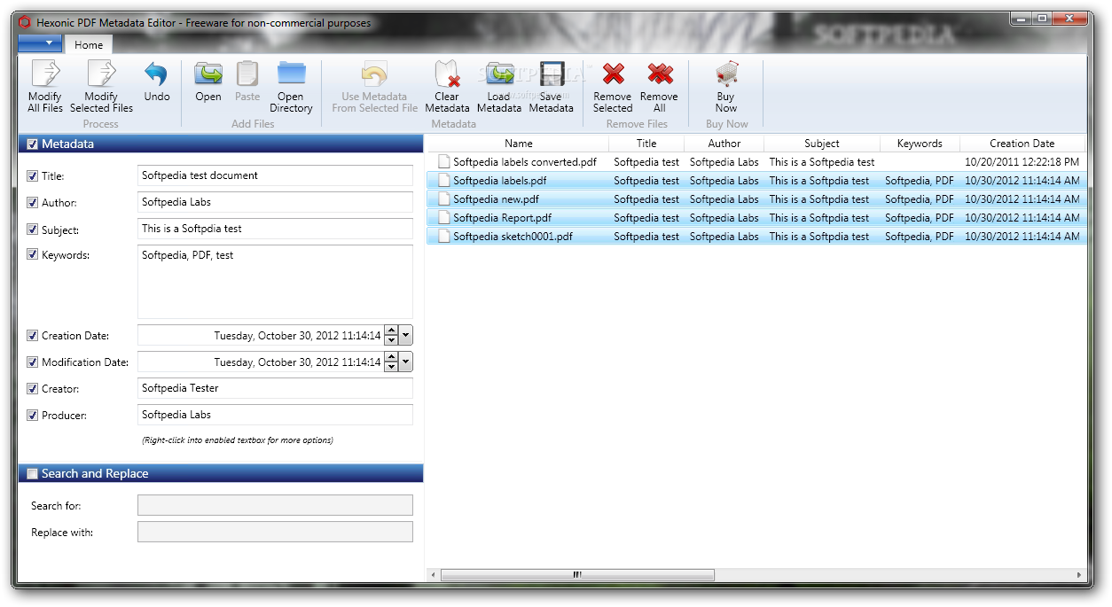Click the horizontal scrollbar thumb
Screen dimensions: 1112x607
click(577, 575)
